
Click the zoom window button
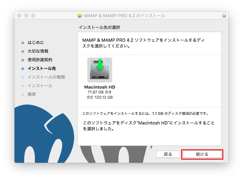point(33,16)
